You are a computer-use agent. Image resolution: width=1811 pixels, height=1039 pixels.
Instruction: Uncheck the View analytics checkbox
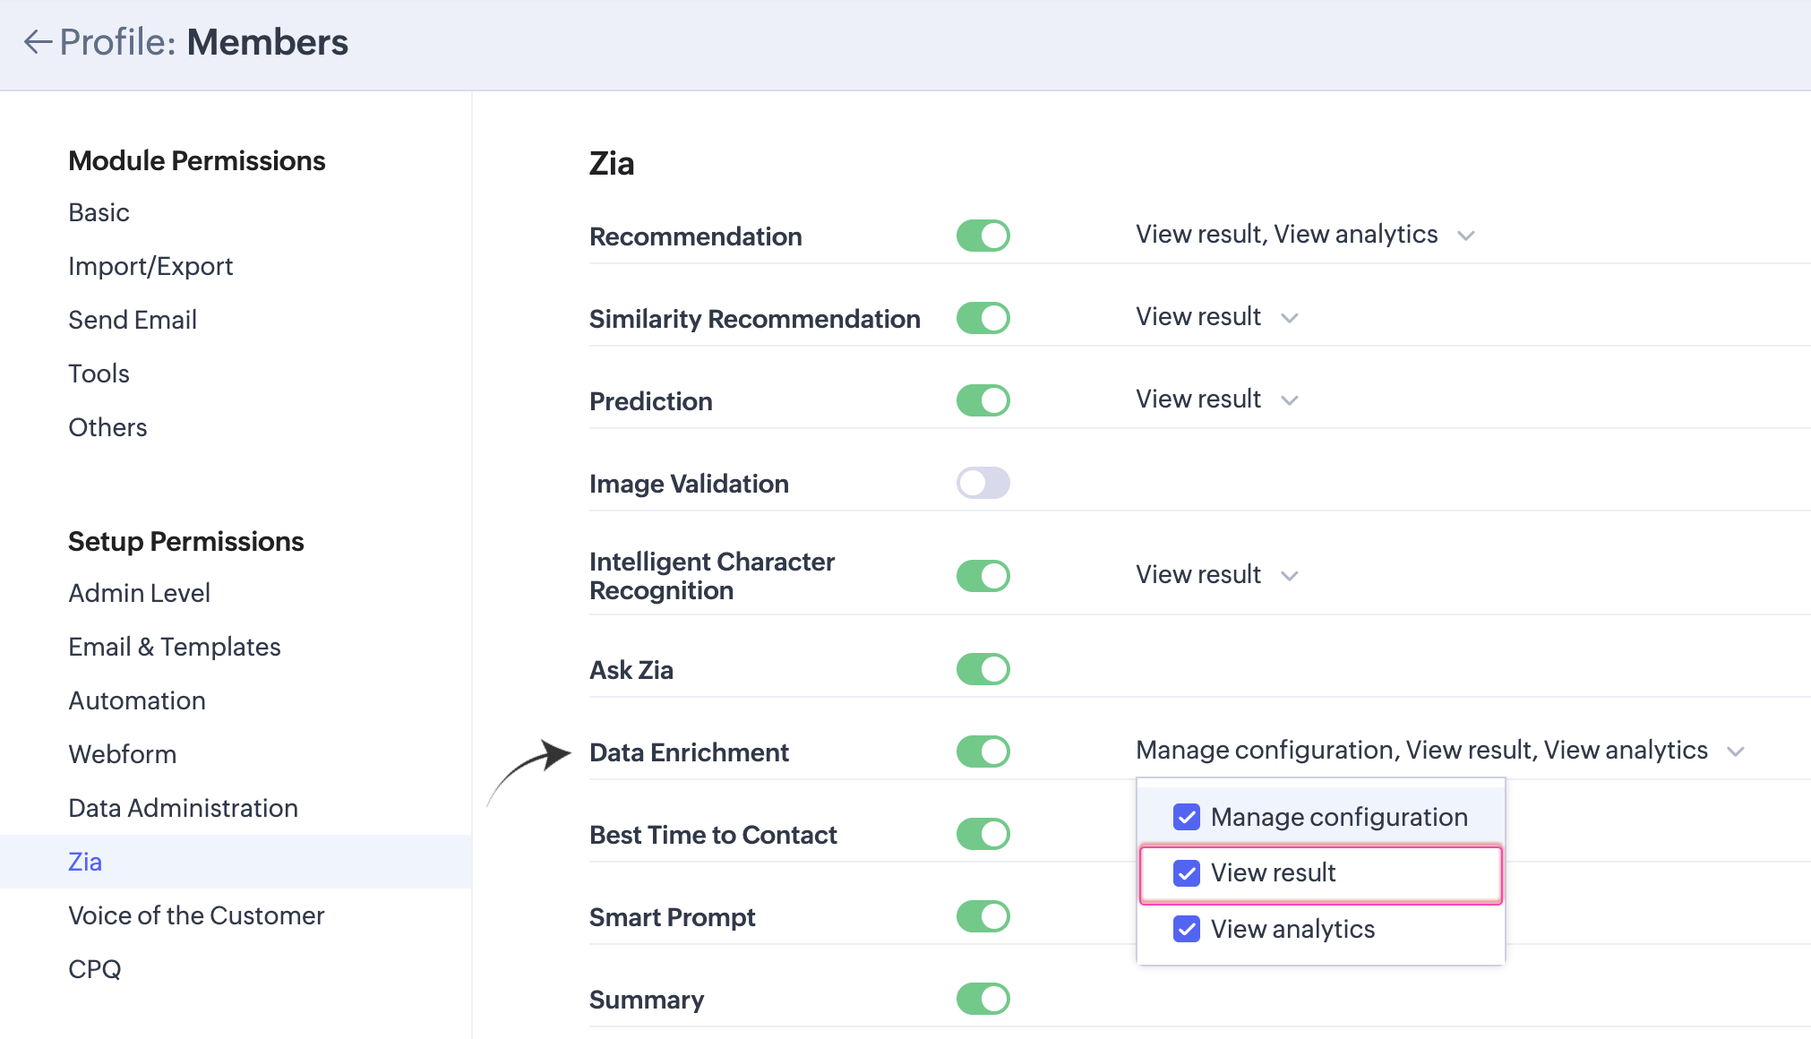pyautogui.click(x=1187, y=929)
